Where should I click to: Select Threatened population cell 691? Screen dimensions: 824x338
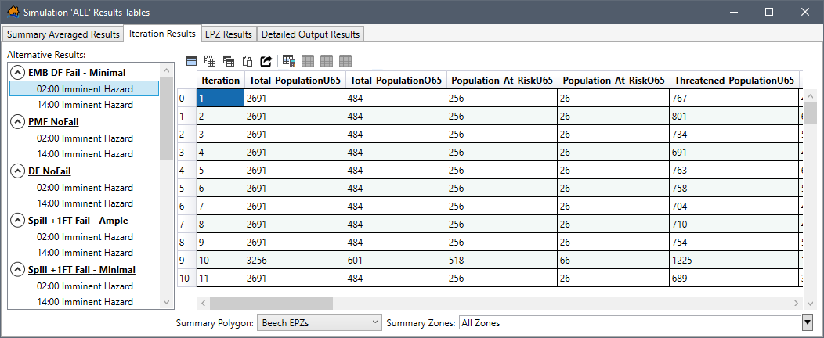point(734,153)
